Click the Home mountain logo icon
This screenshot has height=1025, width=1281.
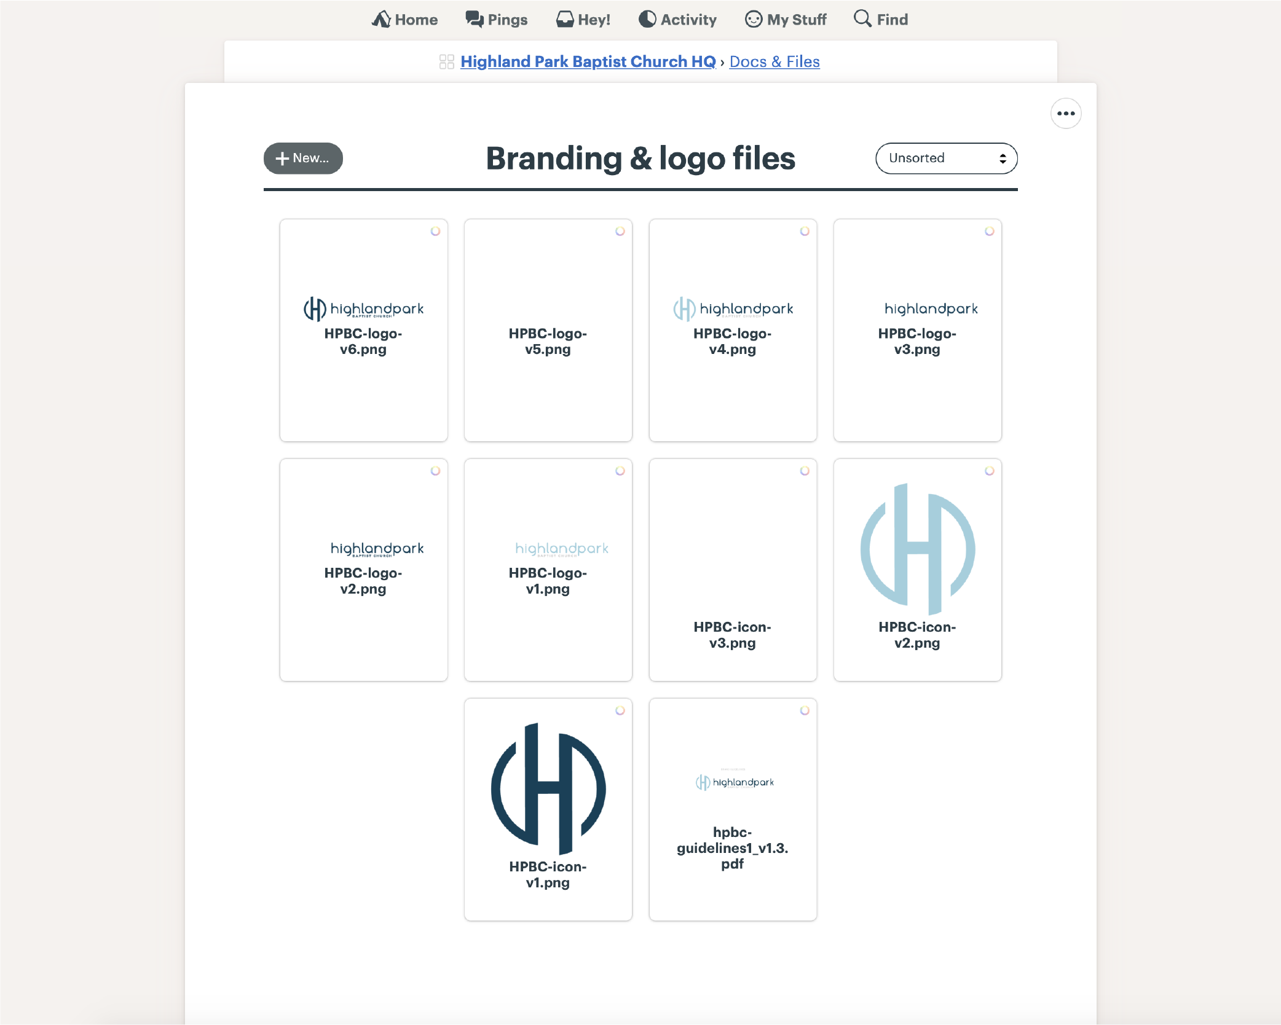[381, 19]
